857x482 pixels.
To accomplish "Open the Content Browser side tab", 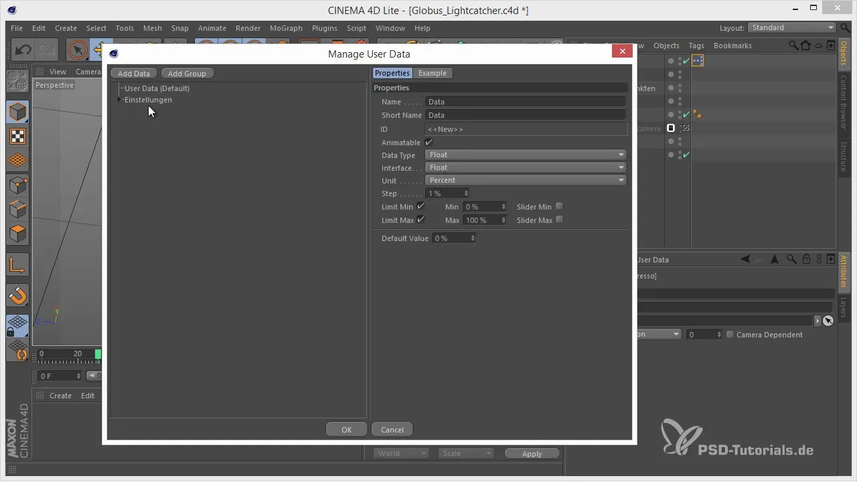I will click(844, 101).
